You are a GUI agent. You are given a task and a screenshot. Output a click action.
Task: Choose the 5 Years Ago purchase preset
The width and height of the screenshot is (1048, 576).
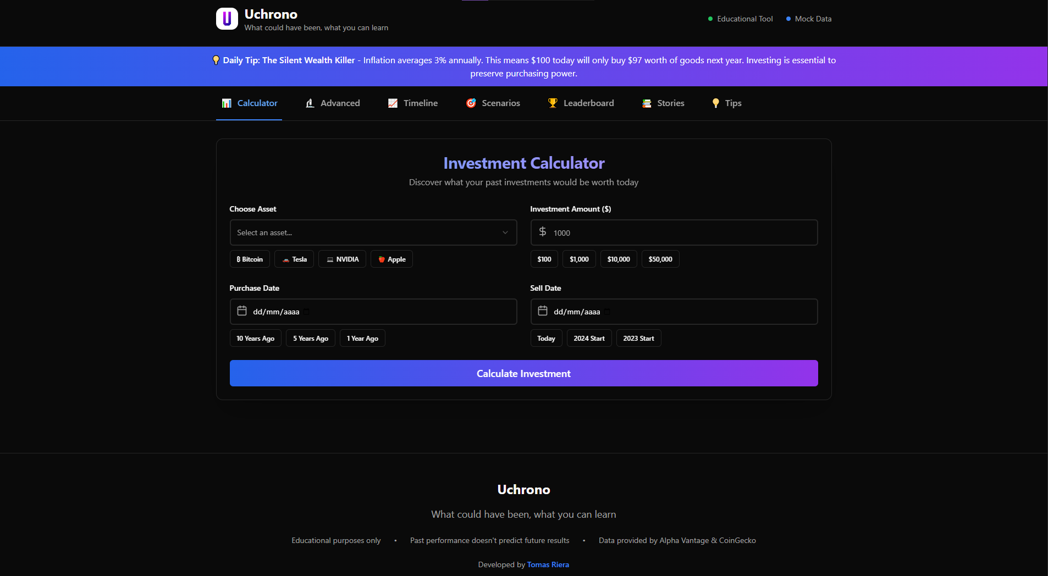(311, 339)
